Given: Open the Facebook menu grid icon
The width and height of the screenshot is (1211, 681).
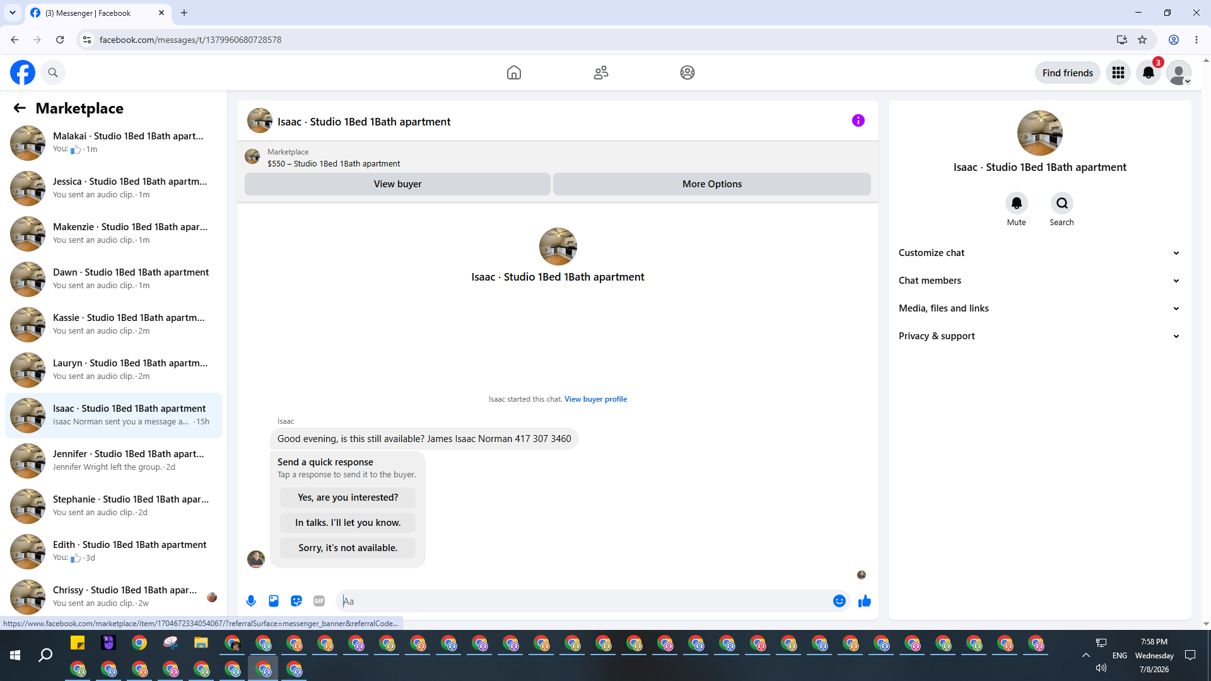Looking at the screenshot, I should [1118, 73].
